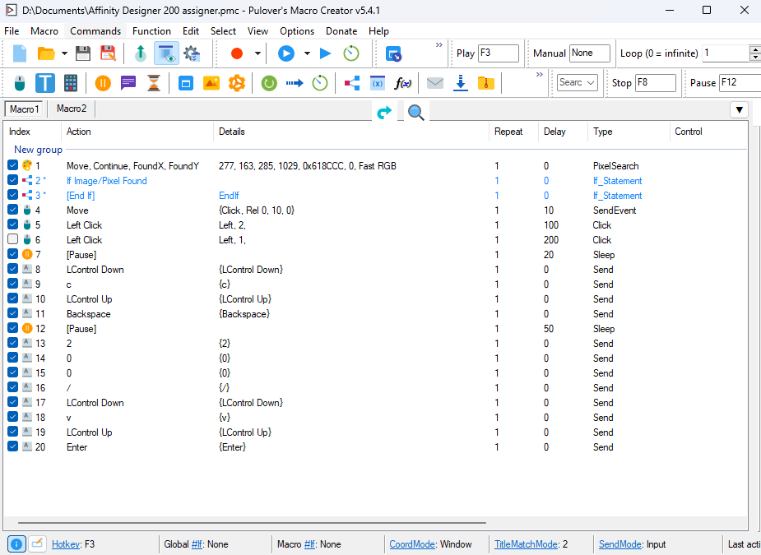This screenshot has height=555, width=761.
Task: Open the Donate menu
Action: point(341,31)
